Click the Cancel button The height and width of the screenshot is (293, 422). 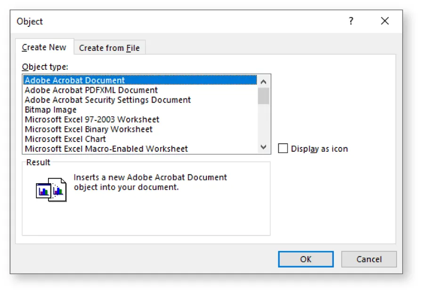tap(369, 259)
